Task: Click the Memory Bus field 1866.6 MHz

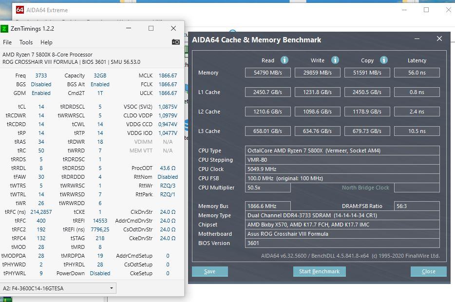Action: point(268,206)
